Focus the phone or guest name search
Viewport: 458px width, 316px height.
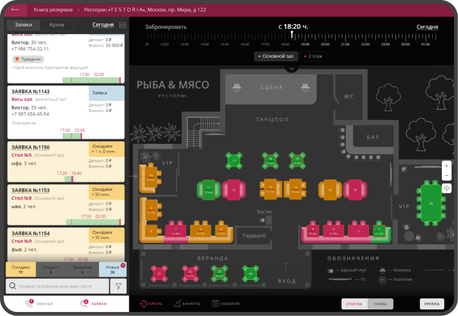tap(57, 286)
